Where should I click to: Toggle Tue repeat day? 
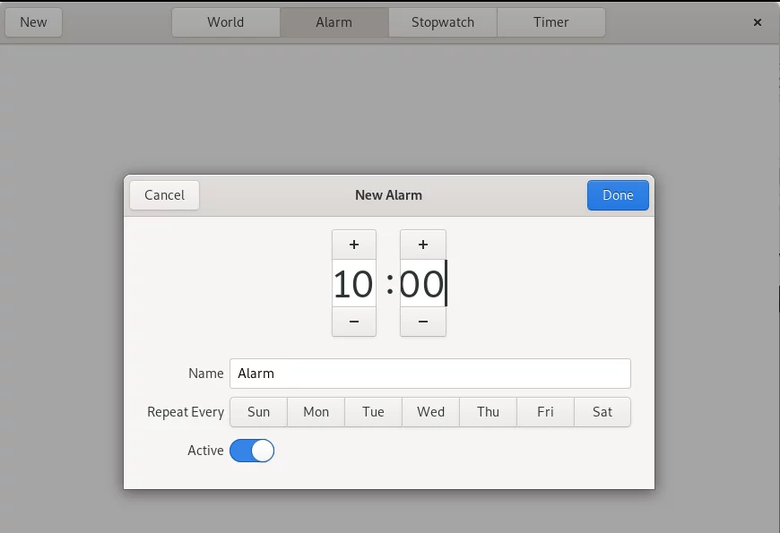pos(373,412)
